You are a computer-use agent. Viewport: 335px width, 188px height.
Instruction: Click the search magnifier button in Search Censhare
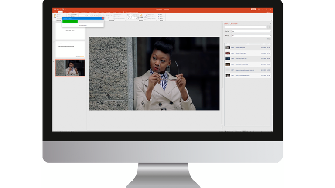coord(269,27)
